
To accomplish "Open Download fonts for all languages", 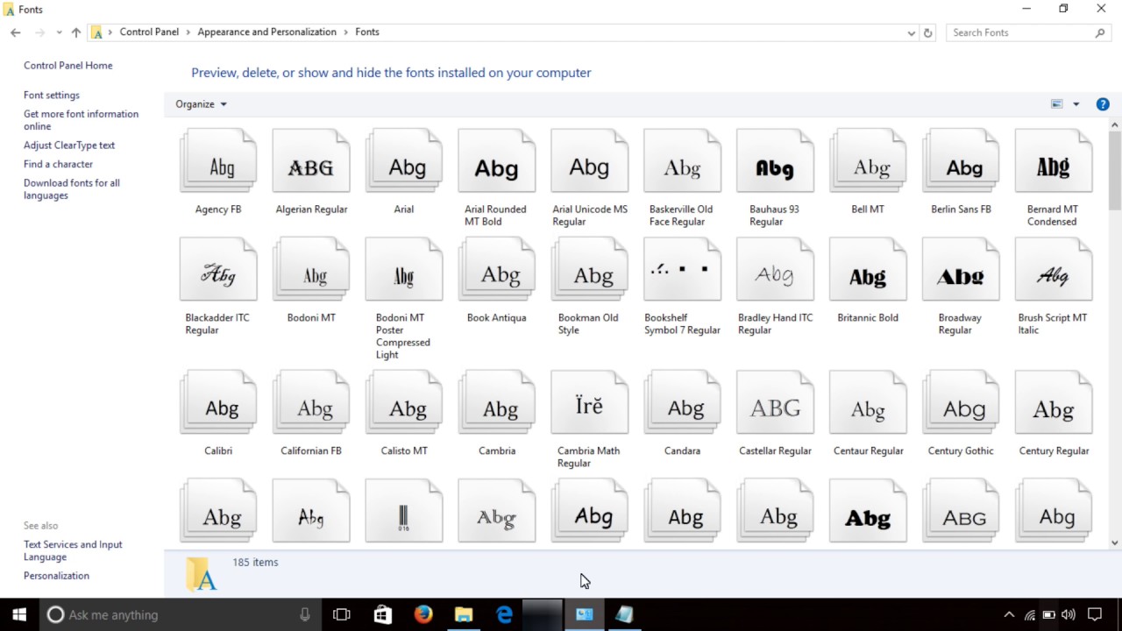I will point(72,189).
